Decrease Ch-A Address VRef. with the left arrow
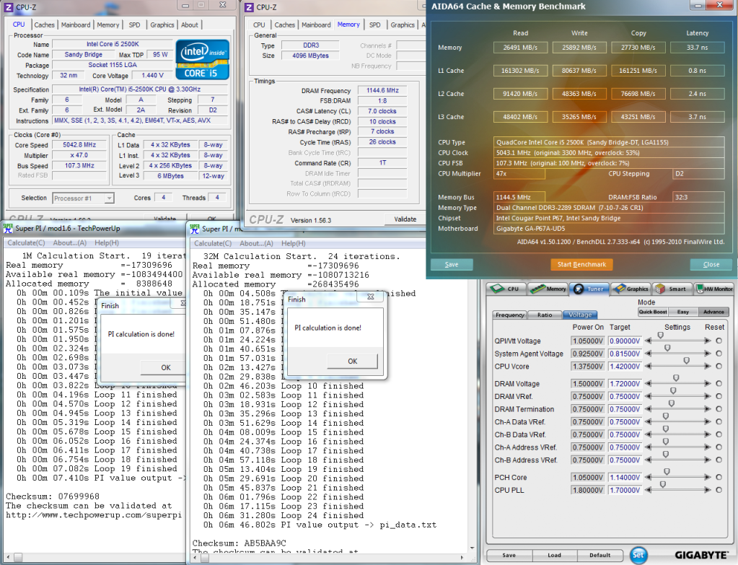 coord(649,447)
